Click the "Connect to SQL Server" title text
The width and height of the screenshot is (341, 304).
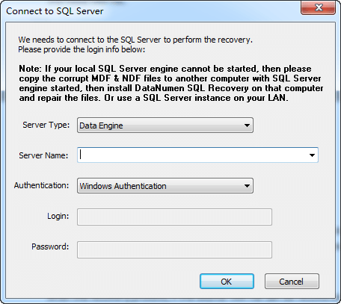pyautogui.click(x=55, y=11)
